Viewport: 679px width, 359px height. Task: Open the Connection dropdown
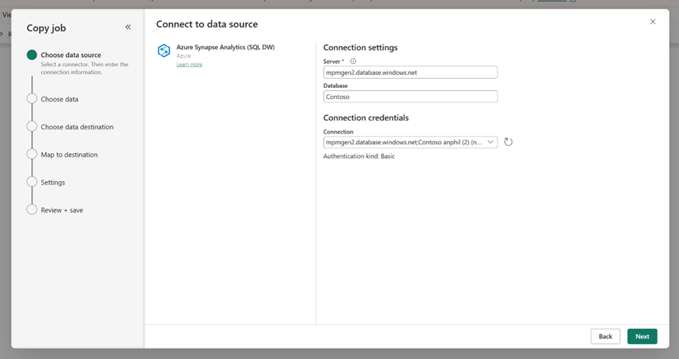pyautogui.click(x=410, y=142)
